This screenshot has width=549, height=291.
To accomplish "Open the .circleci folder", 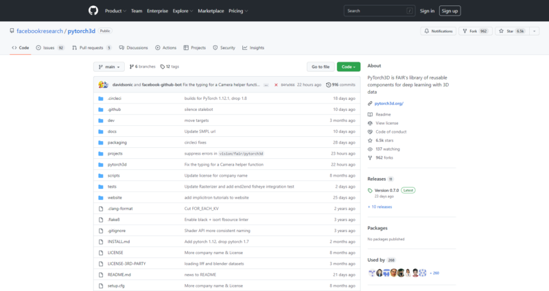I will 114,99.
